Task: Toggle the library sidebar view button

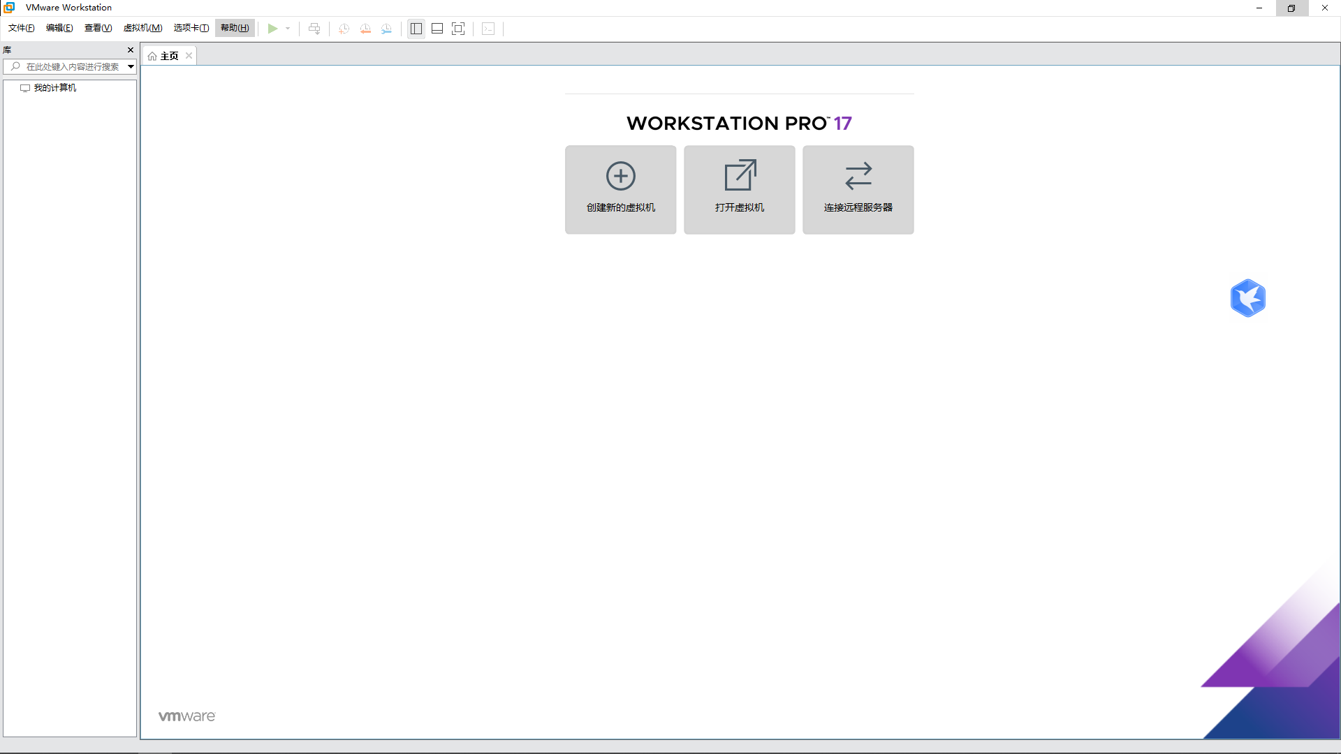Action: click(x=416, y=29)
